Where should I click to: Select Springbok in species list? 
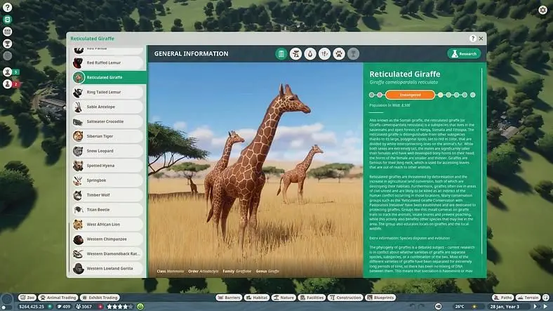(x=107, y=180)
